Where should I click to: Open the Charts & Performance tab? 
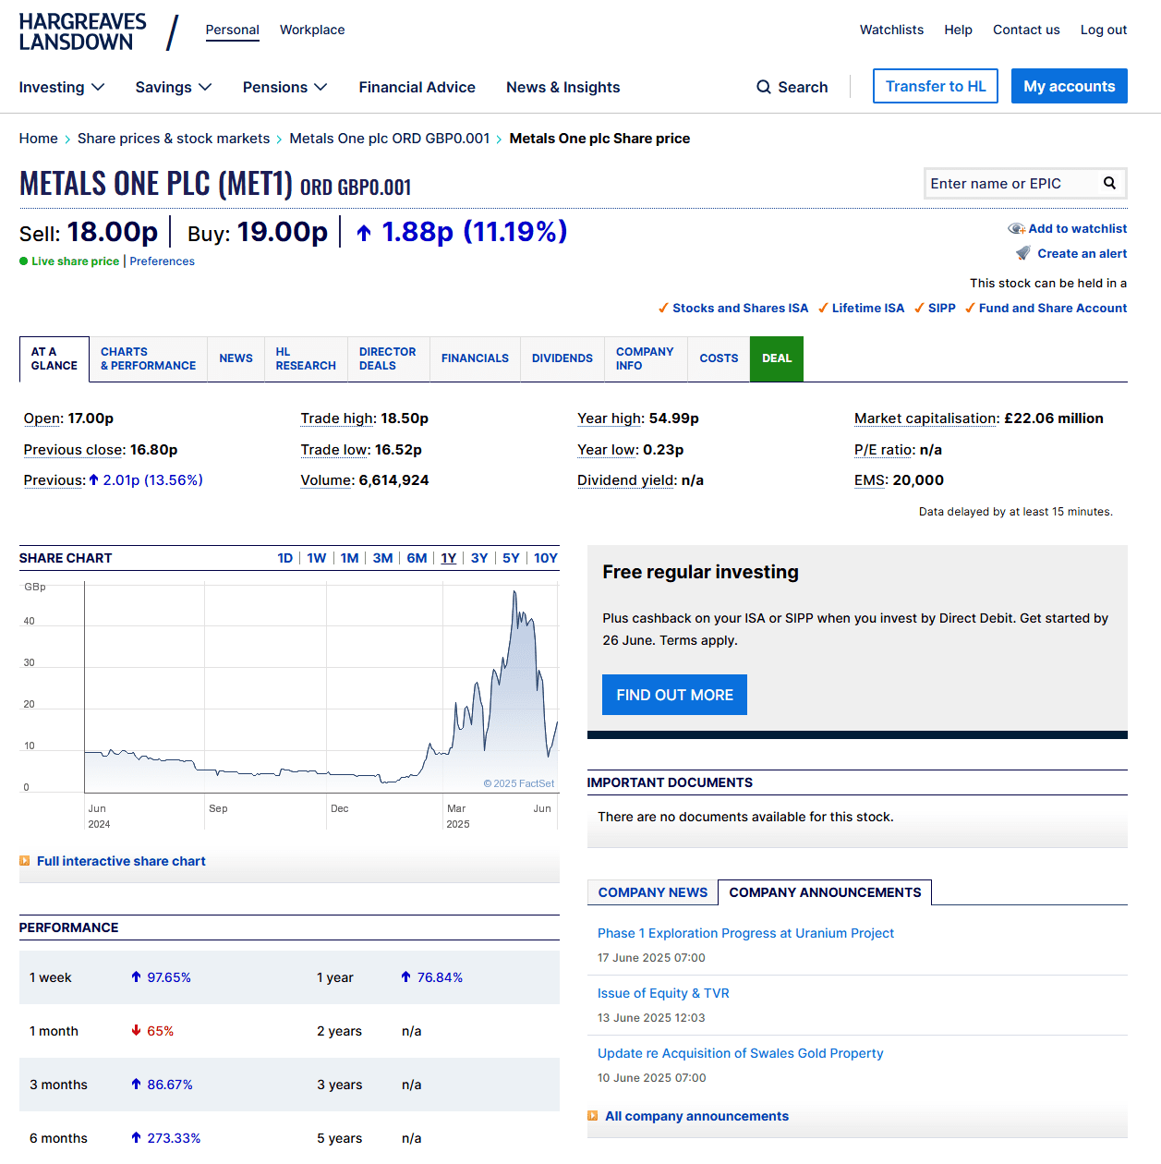(148, 358)
